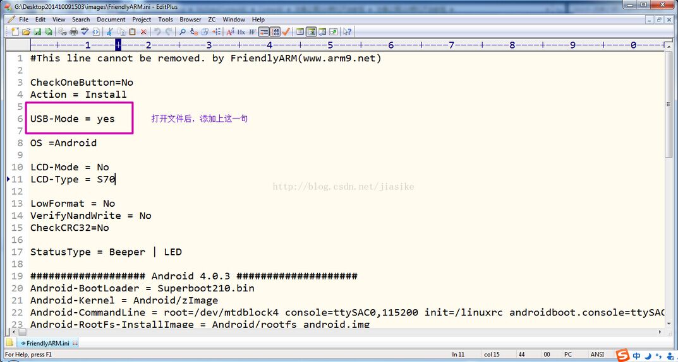
Task: Click the Undo arrow icon
Action: pyautogui.click(x=157, y=32)
